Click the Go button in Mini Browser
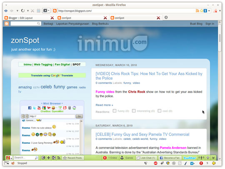 [79, 116]
